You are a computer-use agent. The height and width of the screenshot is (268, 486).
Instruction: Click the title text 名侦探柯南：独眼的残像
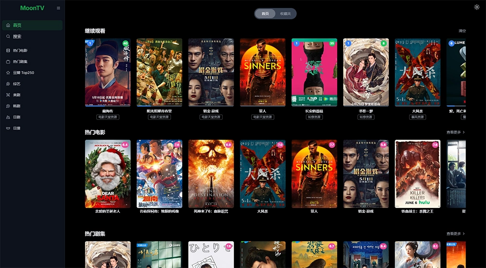point(159,211)
